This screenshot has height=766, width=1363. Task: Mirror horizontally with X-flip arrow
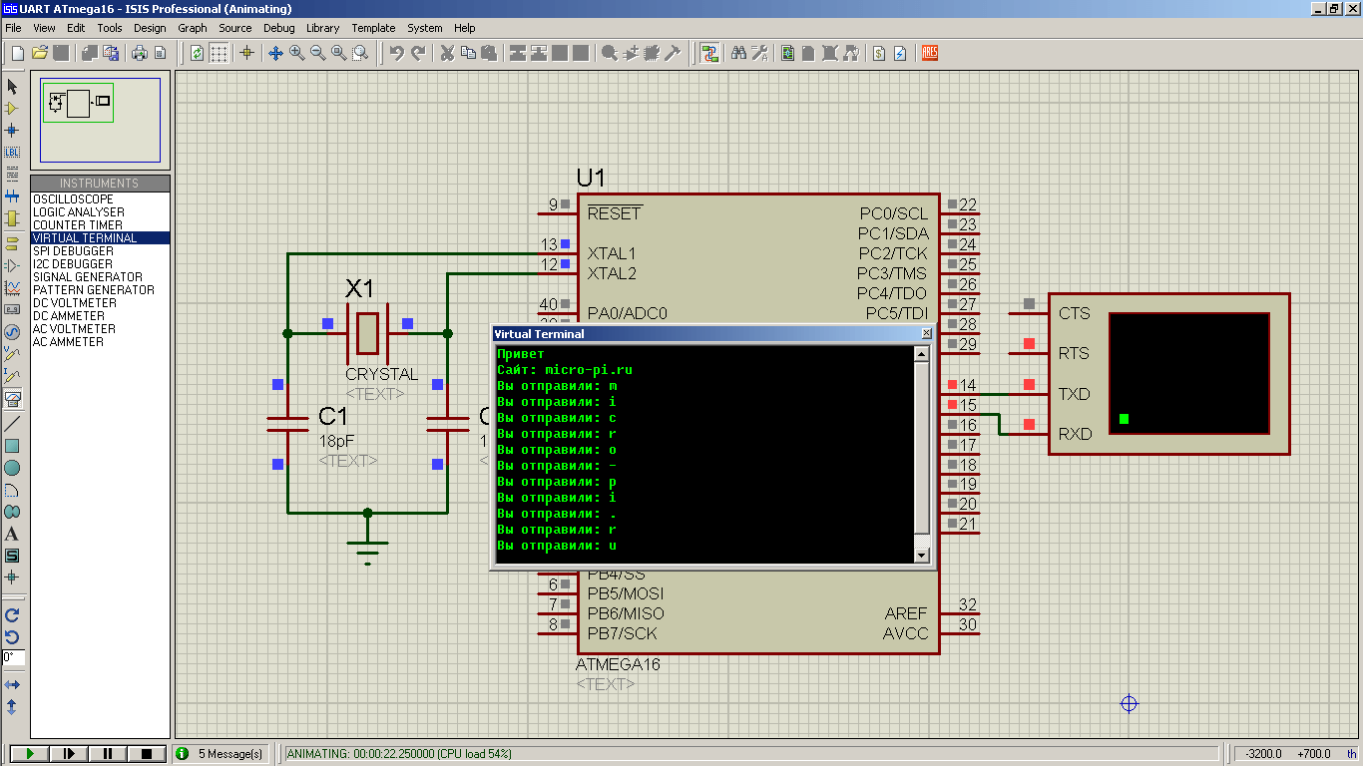click(x=12, y=685)
